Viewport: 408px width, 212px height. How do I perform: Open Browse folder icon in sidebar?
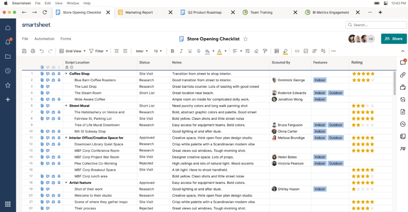pyautogui.click(x=8, y=56)
